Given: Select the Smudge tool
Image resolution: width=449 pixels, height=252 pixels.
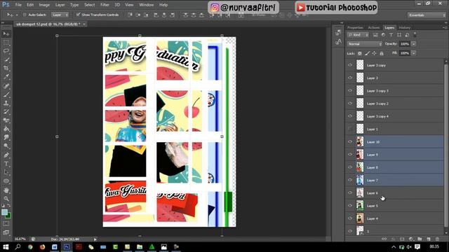Looking at the screenshot, I should [x=6, y=137].
